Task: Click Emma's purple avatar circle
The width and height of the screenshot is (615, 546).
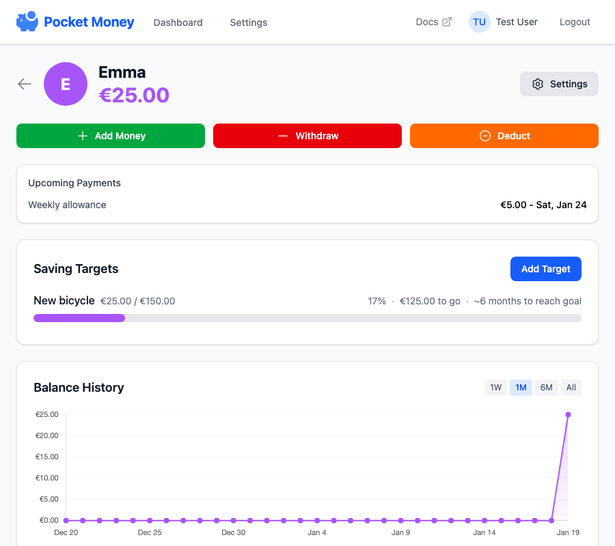Action: pyautogui.click(x=66, y=84)
